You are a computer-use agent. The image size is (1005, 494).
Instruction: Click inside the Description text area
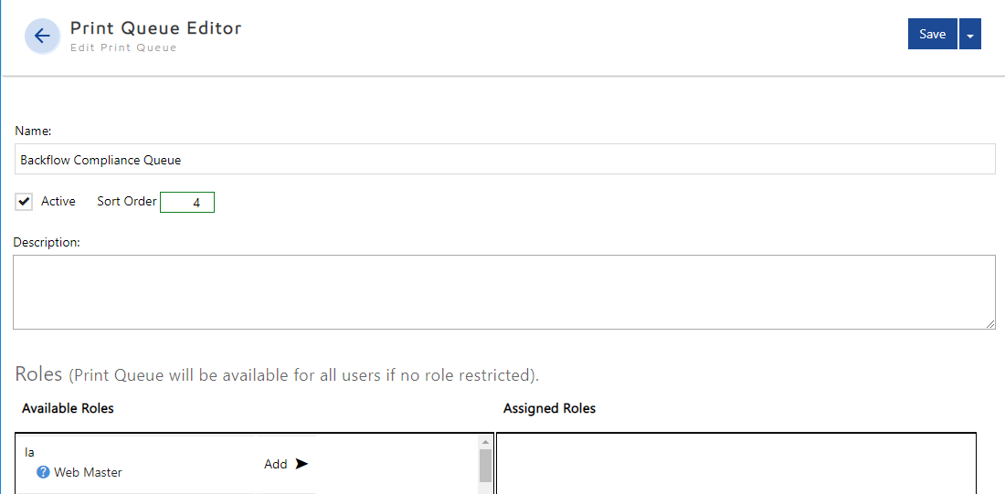(503, 291)
